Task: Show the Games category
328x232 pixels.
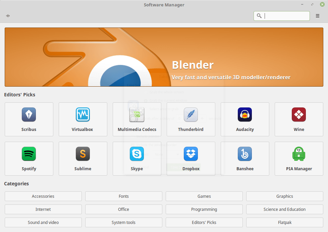Action: [x=204, y=196]
